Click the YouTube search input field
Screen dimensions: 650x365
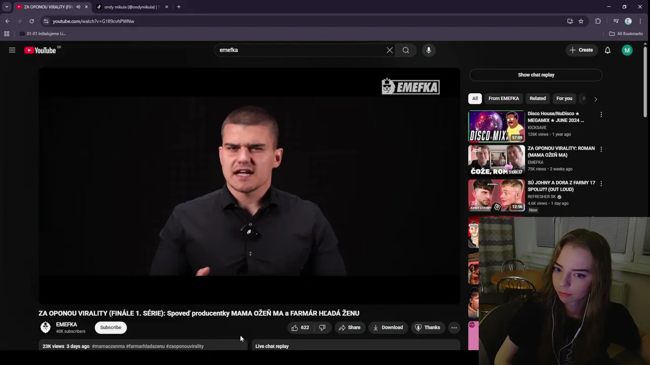point(301,50)
